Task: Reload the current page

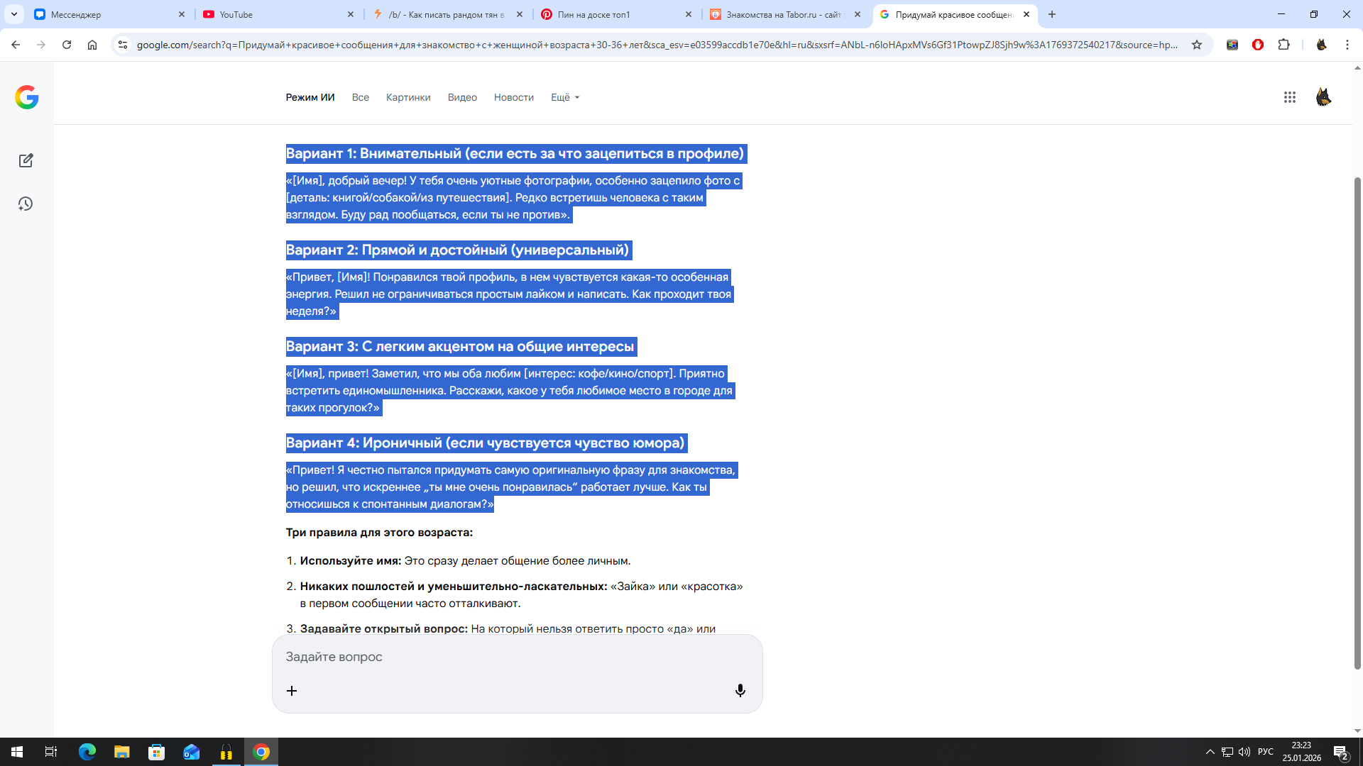Action: 67,45
